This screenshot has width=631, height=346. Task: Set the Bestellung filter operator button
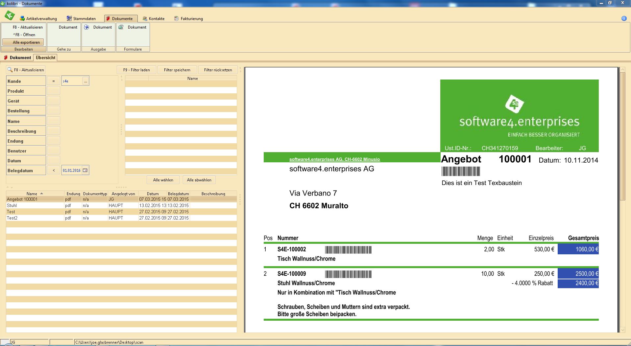coord(54,110)
